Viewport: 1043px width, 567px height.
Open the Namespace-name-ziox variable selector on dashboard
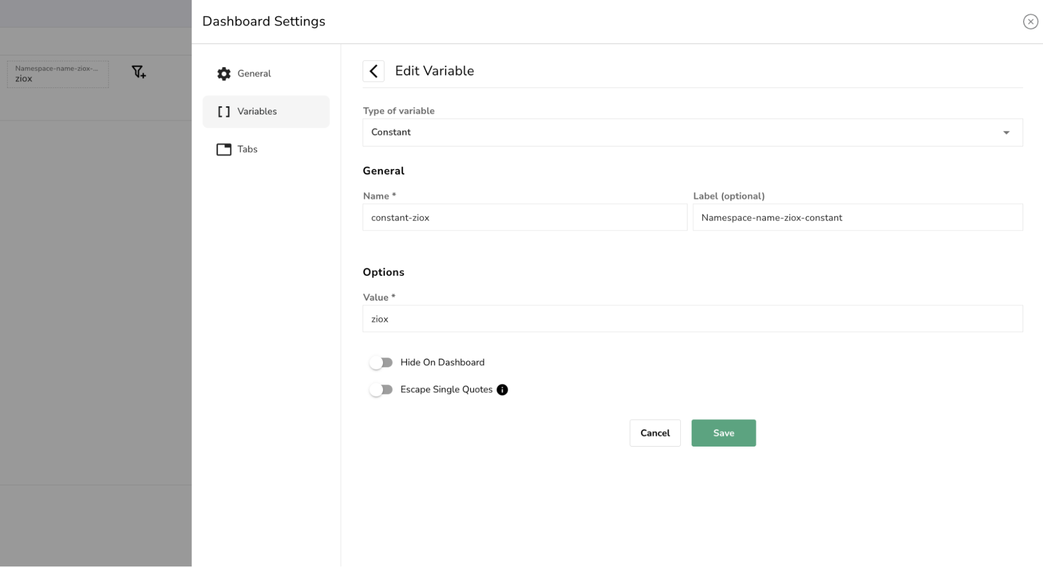pyautogui.click(x=57, y=74)
